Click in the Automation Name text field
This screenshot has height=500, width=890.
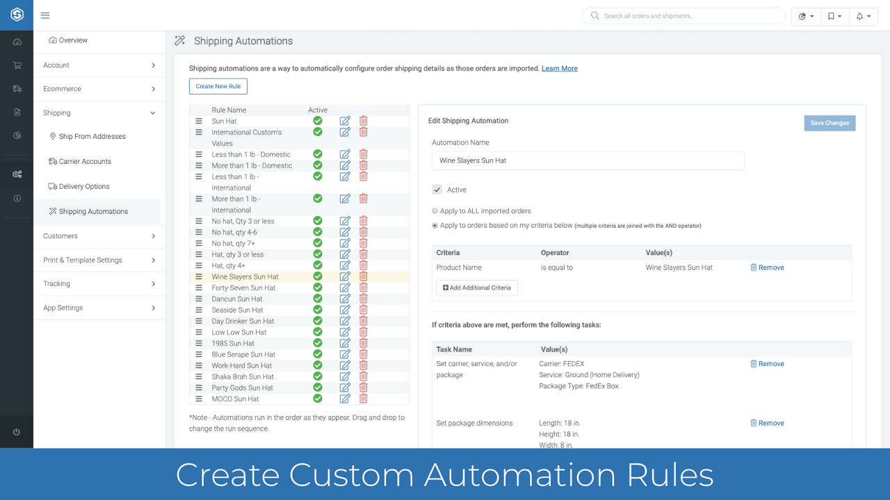588,160
